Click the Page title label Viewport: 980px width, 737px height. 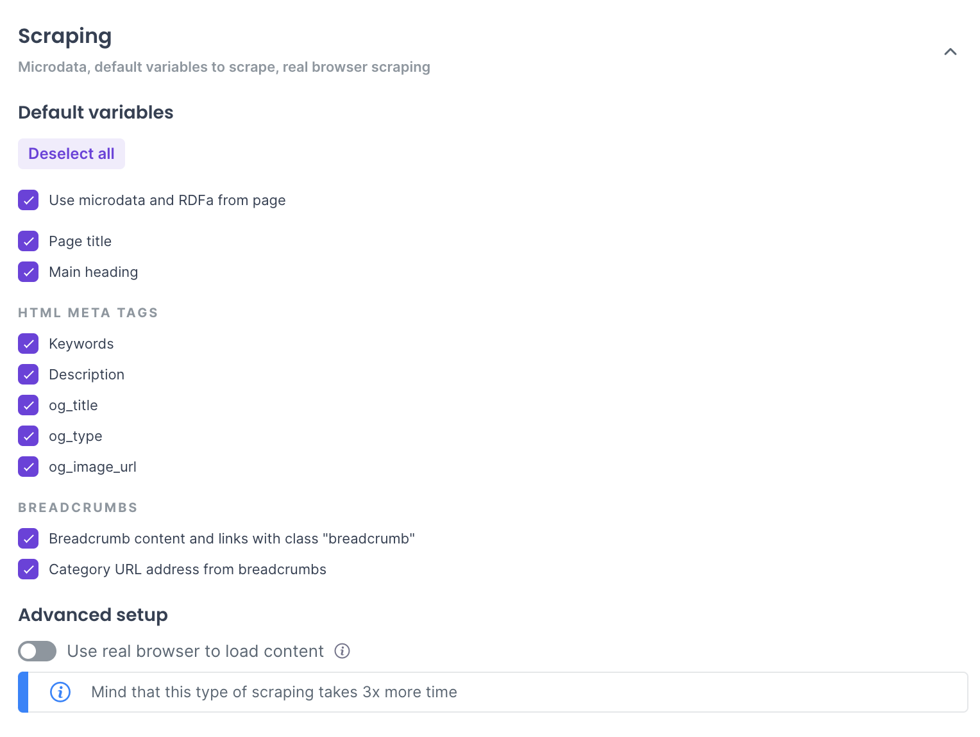click(x=80, y=241)
